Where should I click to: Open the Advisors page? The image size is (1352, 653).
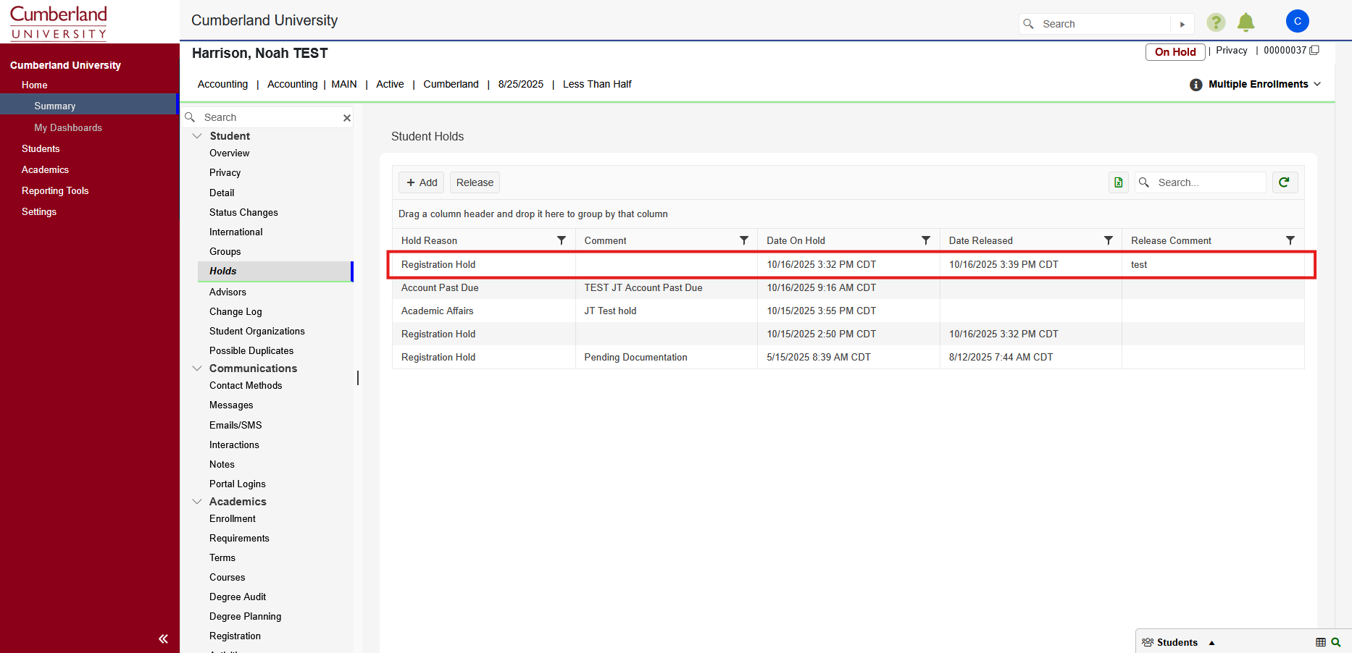coord(228,292)
